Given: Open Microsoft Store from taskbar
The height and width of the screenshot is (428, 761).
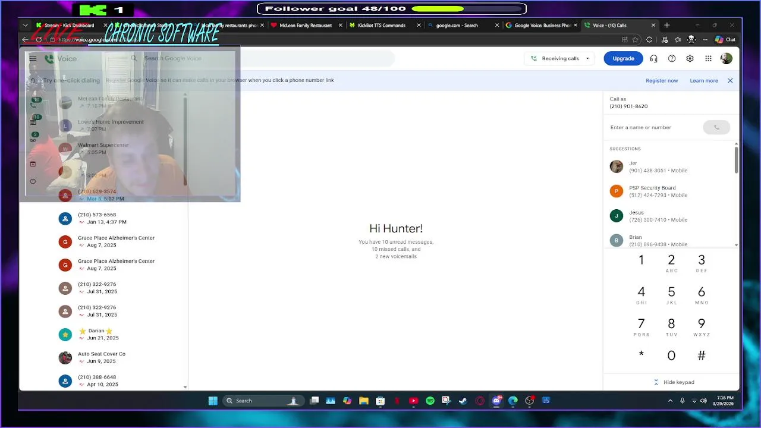Looking at the screenshot, I should click(x=380, y=401).
